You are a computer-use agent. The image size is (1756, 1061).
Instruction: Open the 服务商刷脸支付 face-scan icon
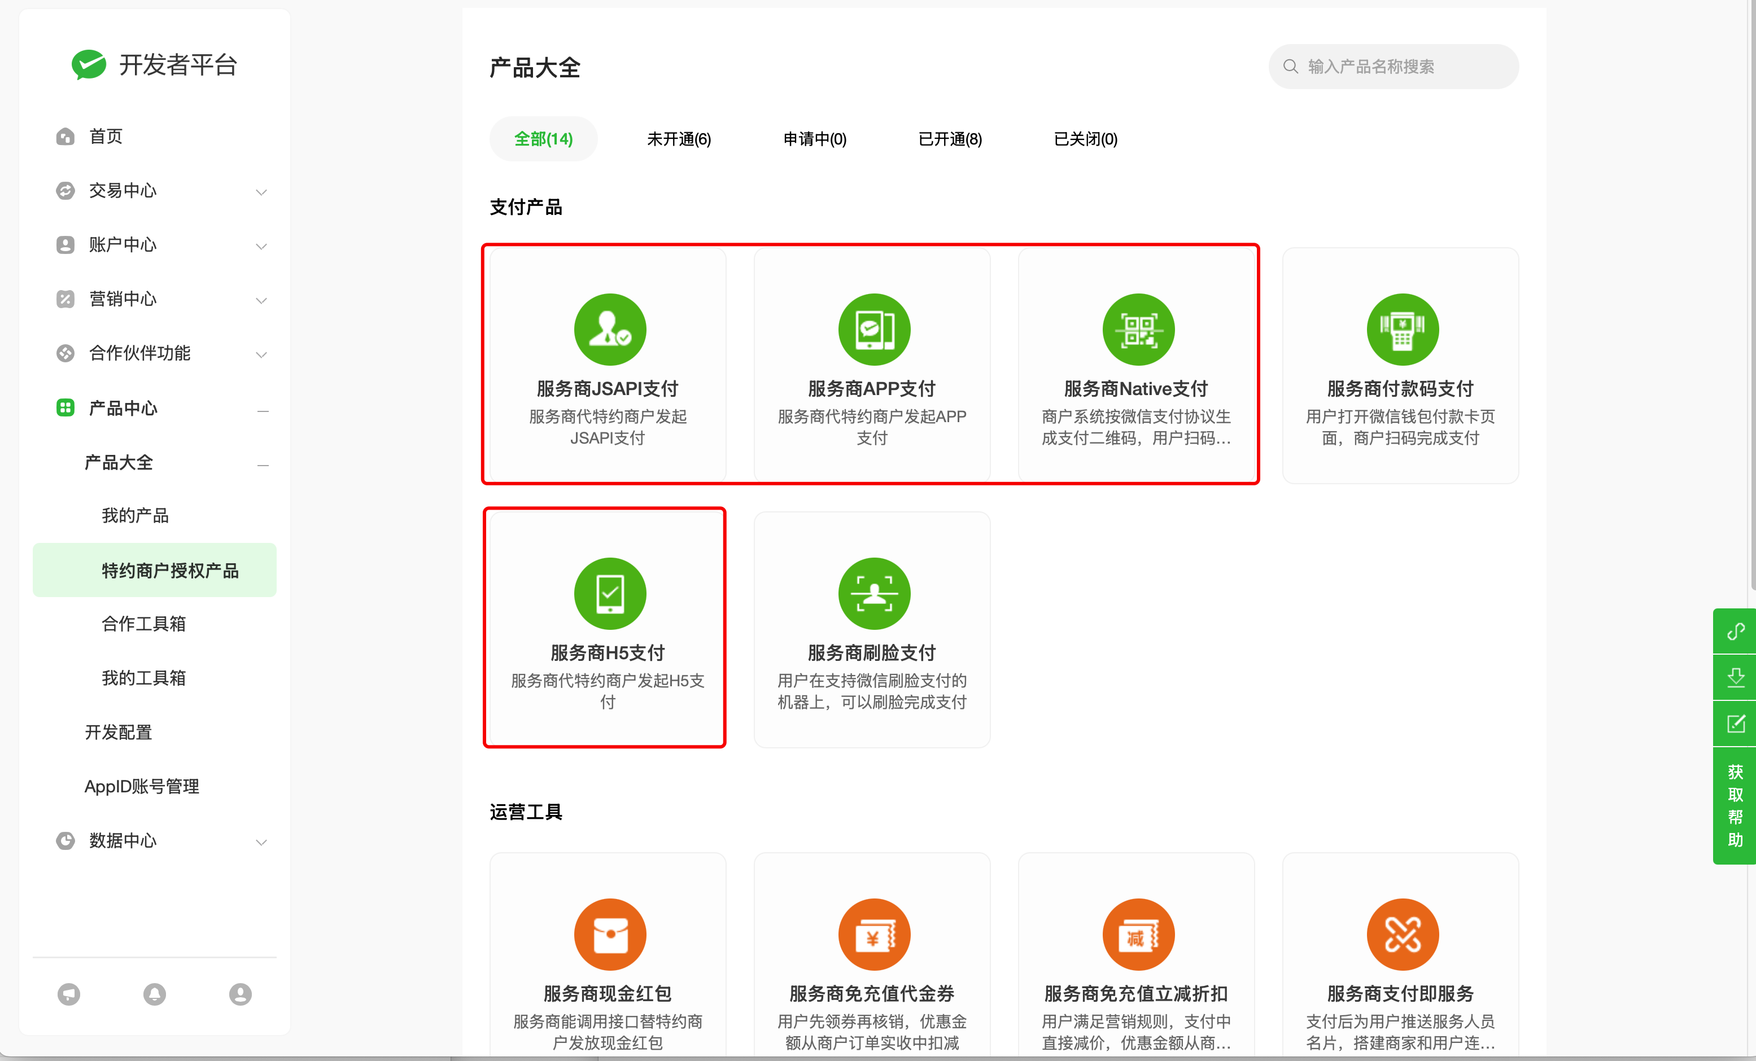pyautogui.click(x=875, y=593)
